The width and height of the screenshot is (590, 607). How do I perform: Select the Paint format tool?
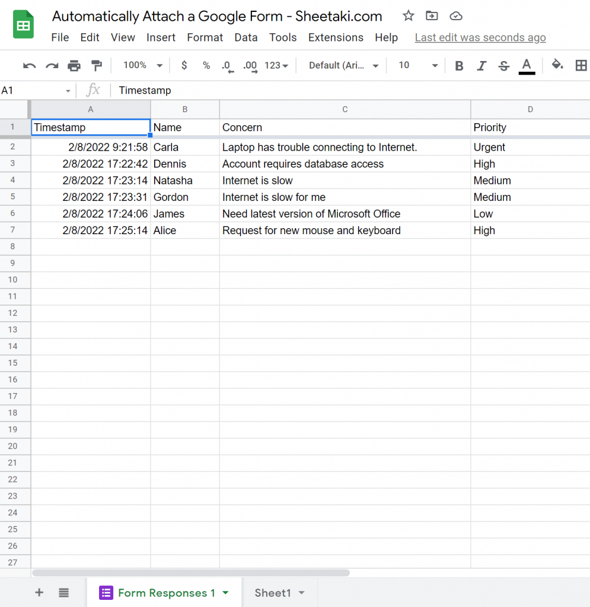coord(97,65)
